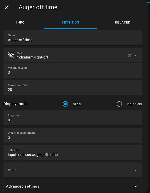Edit the Entity ID field

(x=73, y=152)
